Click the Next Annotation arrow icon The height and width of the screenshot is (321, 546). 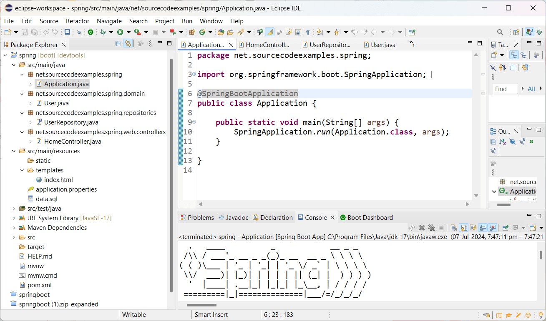tap(320, 32)
